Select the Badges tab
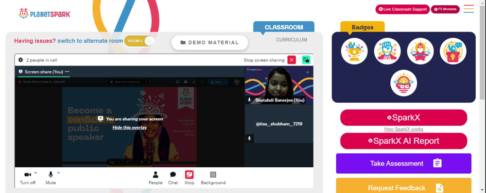This screenshot has width=486, height=193. [363, 27]
